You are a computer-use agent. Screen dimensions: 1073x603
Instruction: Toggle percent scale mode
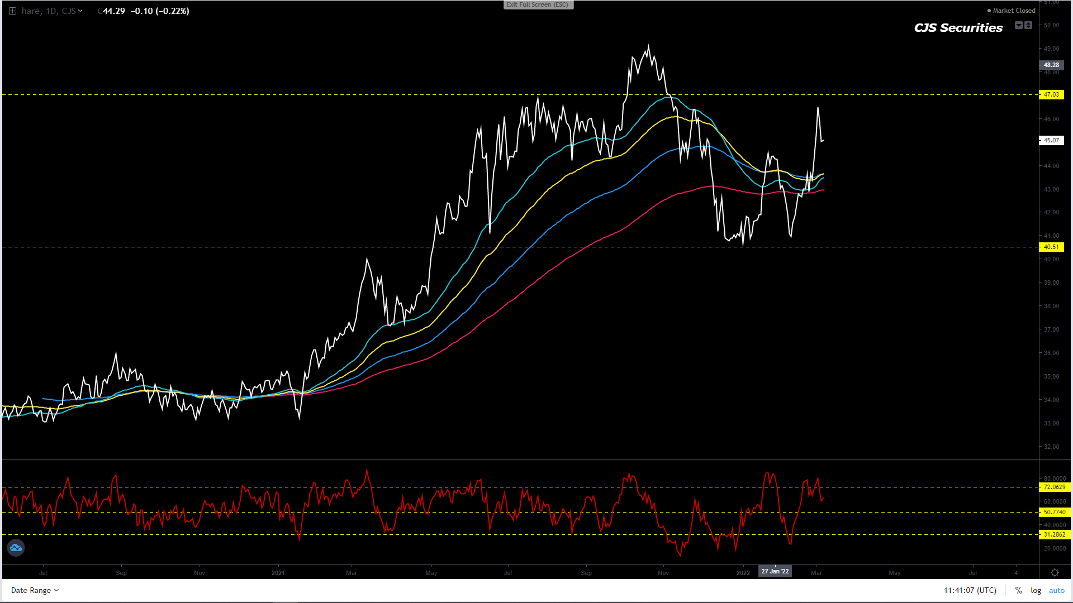[1019, 590]
